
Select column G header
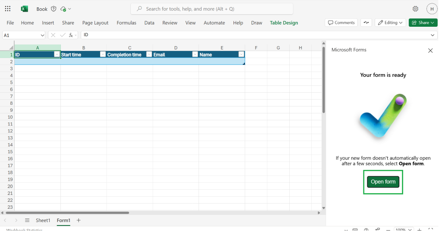tap(278, 47)
